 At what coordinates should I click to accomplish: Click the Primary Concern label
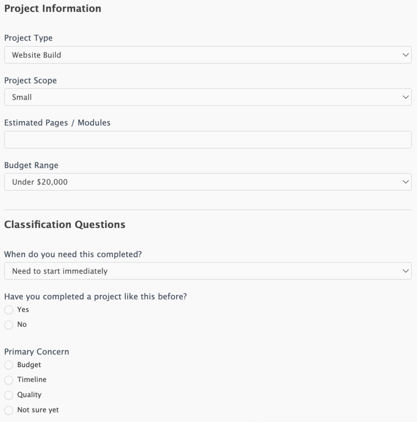(37, 352)
